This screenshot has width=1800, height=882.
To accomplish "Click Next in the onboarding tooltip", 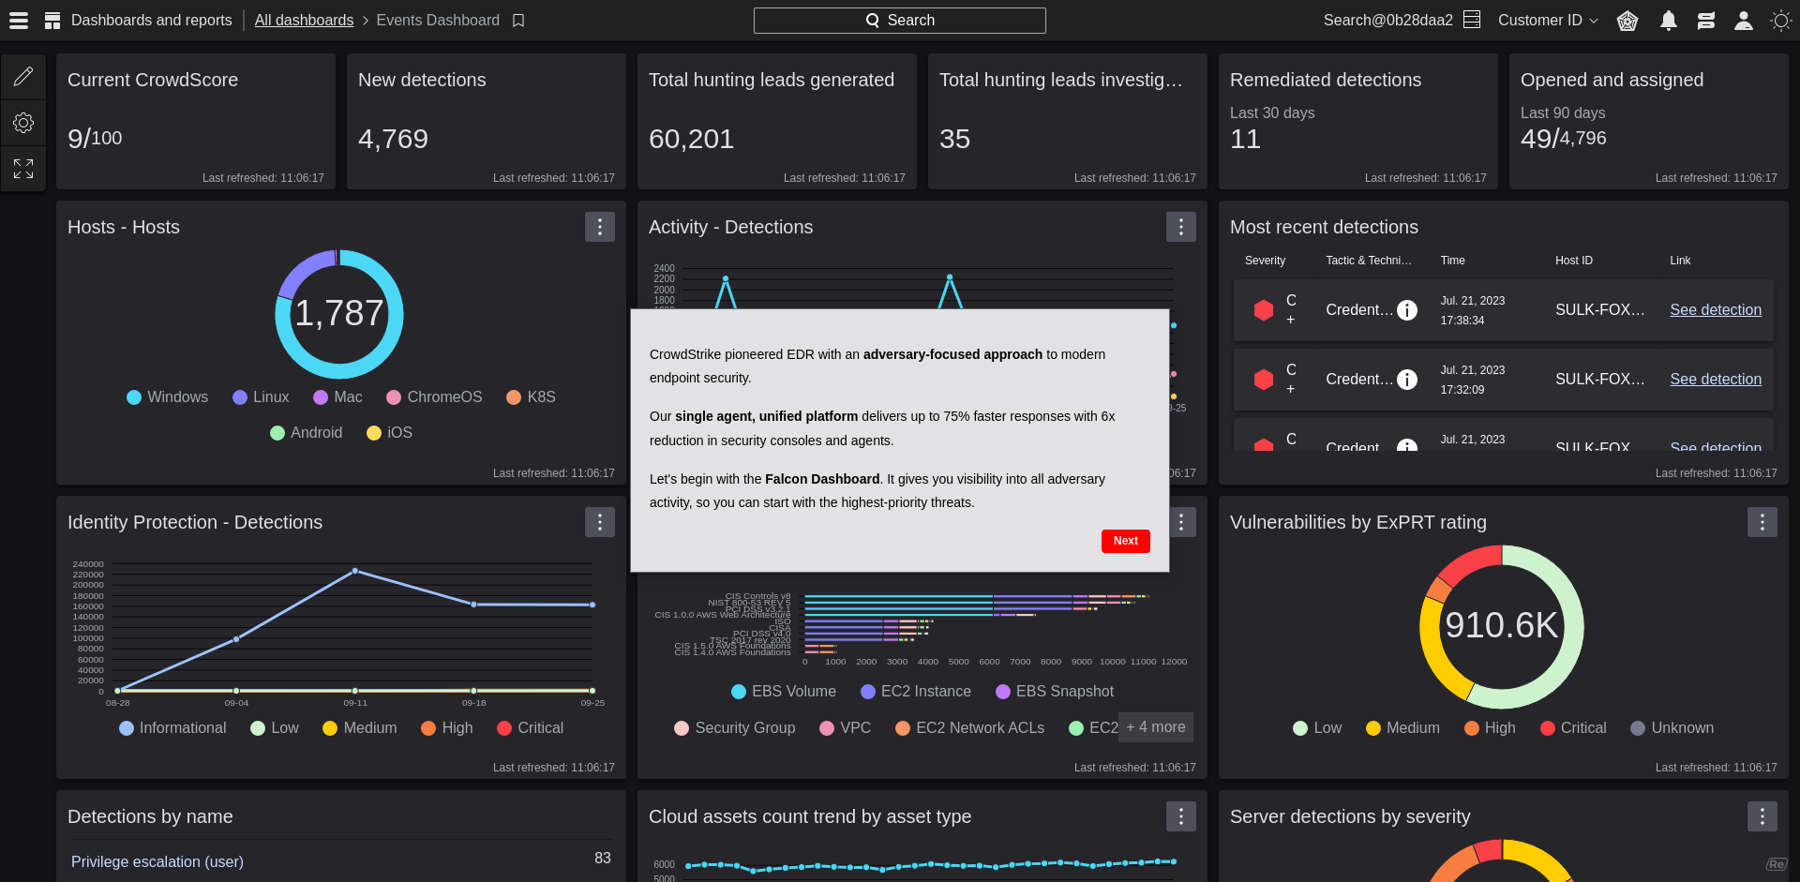I will pos(1125,541).
